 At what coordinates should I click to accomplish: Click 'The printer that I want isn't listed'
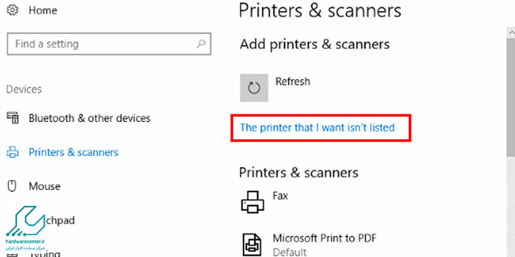(317, 127)
